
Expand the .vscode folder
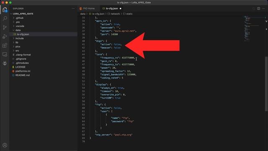pos(20,26)
